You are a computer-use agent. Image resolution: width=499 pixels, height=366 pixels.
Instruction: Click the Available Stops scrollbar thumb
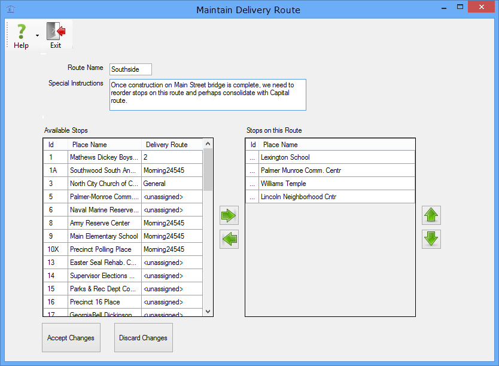pos(208,169)
